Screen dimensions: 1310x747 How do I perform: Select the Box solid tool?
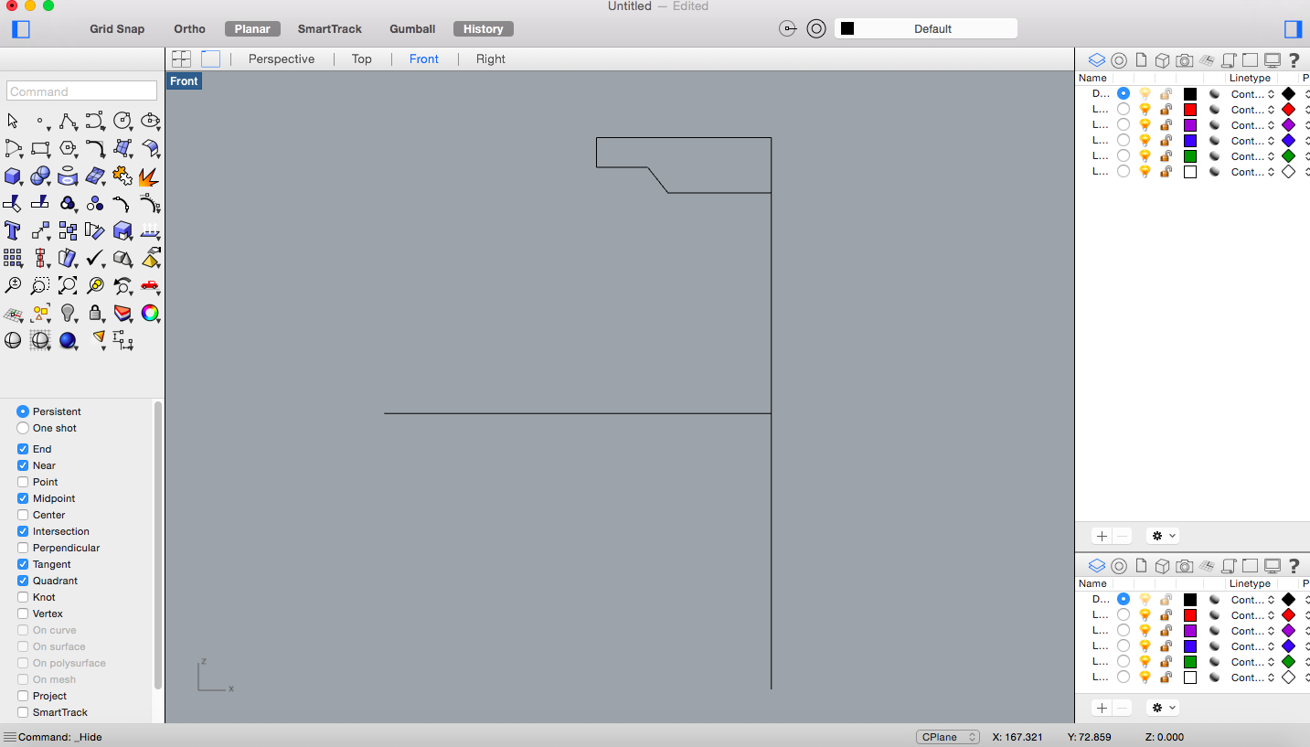tap(13, 176)
